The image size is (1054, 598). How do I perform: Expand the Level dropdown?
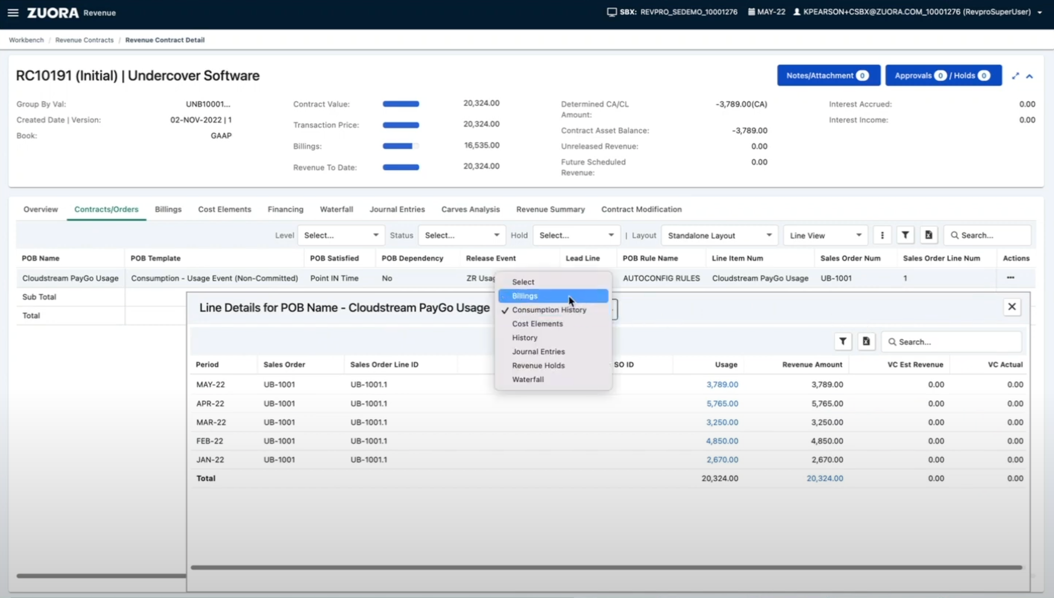341,236
